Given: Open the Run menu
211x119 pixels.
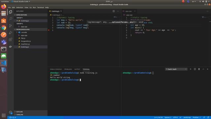Looking at the screenshot, I should point(34,8).
